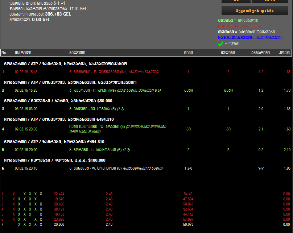This screenshot has height=233, width=293.
Task: Click the total stake line with 17.01 GEL
Action: (48, 9)
